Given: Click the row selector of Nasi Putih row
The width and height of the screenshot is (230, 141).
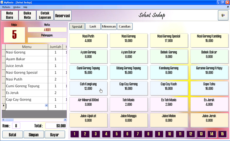Looking at the screenshot, I should 4,79.
